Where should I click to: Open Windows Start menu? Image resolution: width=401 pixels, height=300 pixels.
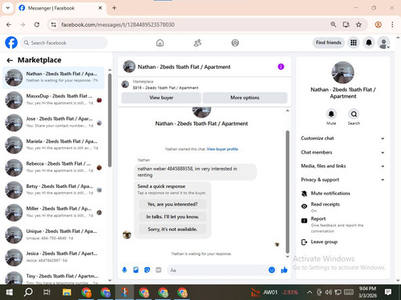10,292
